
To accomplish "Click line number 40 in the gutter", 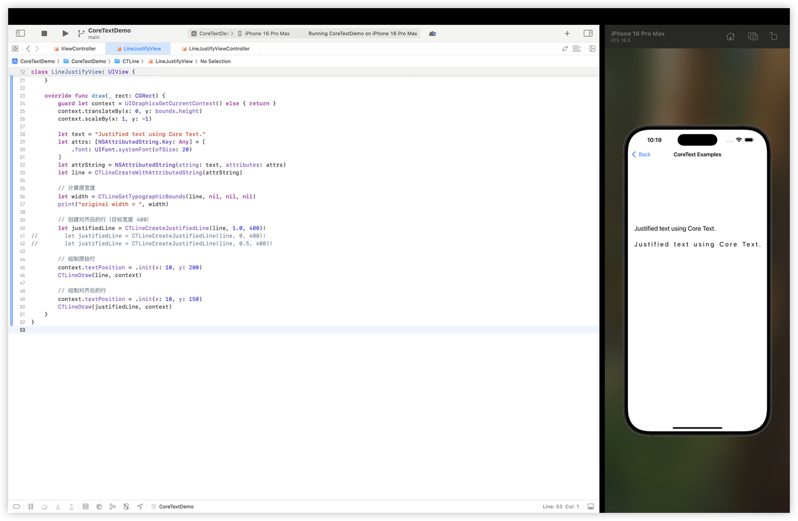I will pyautogui.click(x=22, y=228).
